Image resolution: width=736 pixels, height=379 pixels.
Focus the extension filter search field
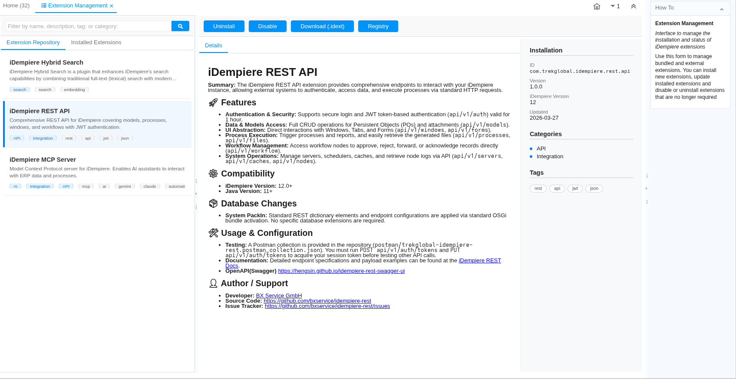tap(89, 26)
